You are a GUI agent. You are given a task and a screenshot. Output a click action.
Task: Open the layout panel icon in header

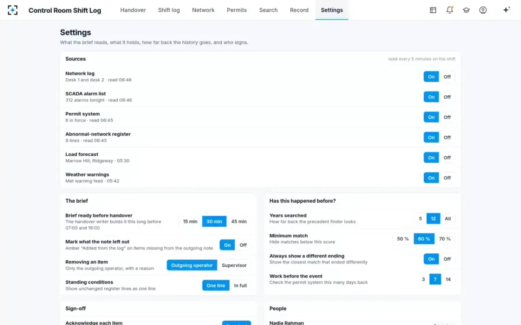point(433,10)
